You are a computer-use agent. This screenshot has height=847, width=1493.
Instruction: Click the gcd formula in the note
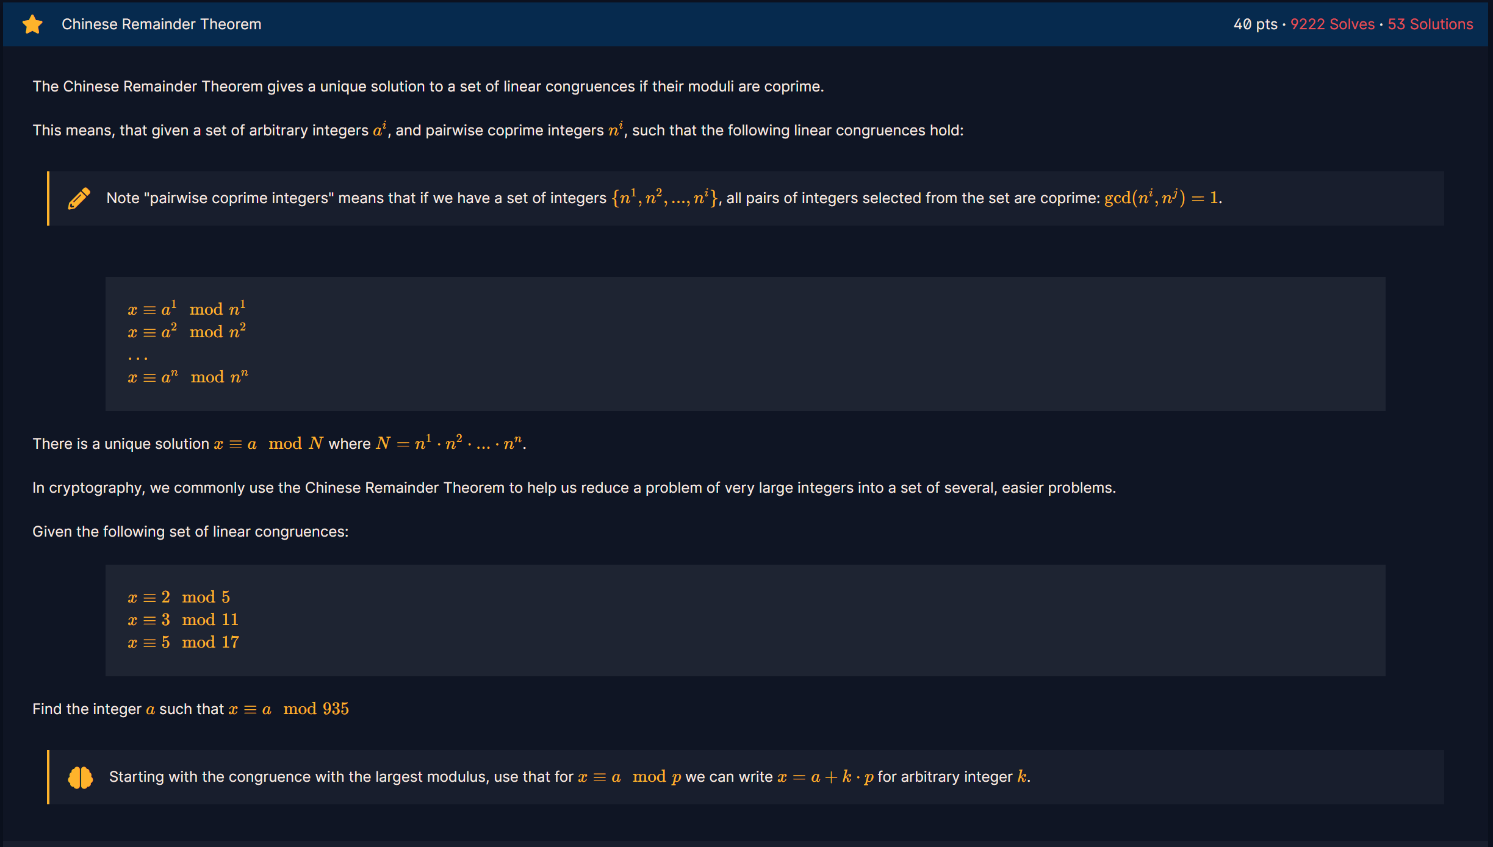[1161, 198]
